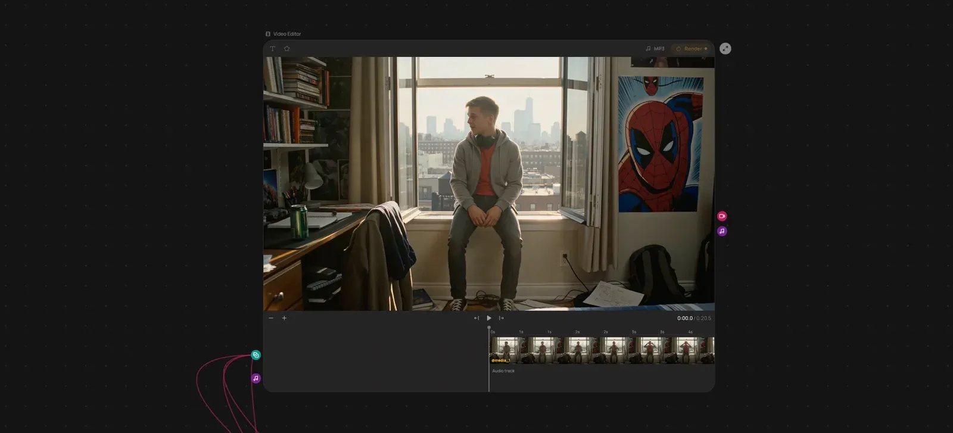Select the Text tool icon
Viewport: 953px width, 433px height.
[x=272, y=49]
